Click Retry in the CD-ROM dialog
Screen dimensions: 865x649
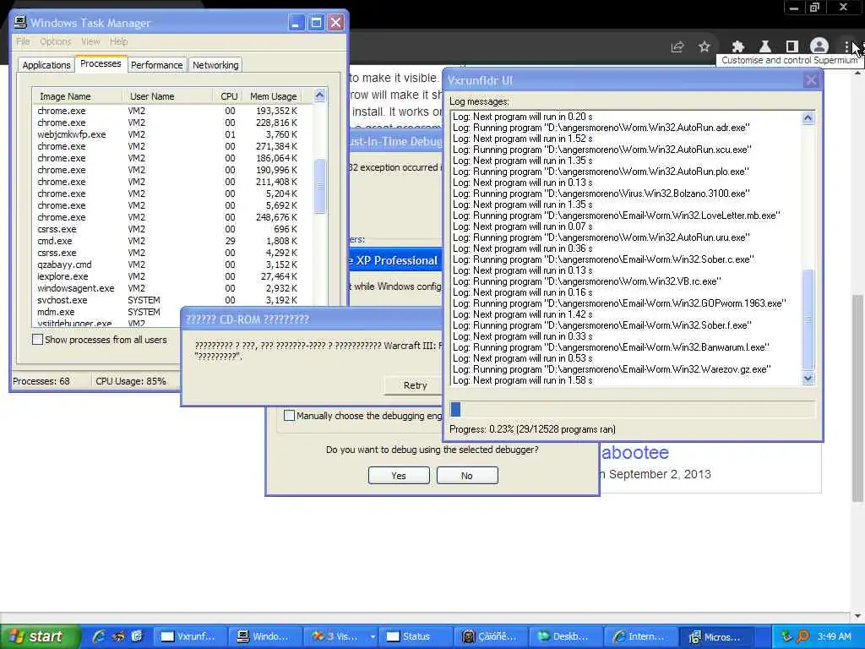pyautogui.click(x=414, y=385)
